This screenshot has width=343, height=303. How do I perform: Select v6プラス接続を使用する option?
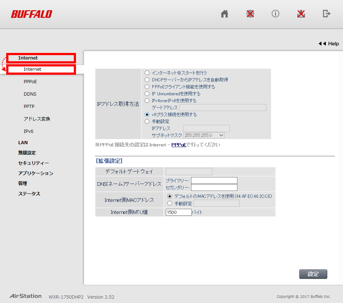[x=147, y=114]
